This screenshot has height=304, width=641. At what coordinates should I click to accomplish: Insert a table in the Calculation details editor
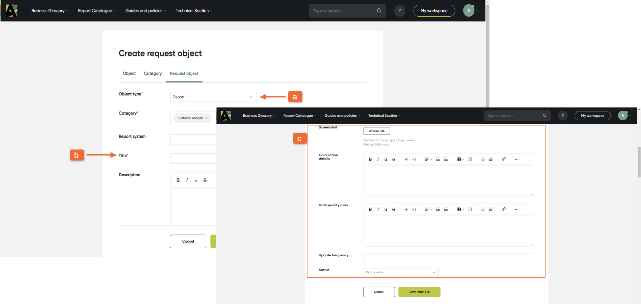(x=459, y=159)
